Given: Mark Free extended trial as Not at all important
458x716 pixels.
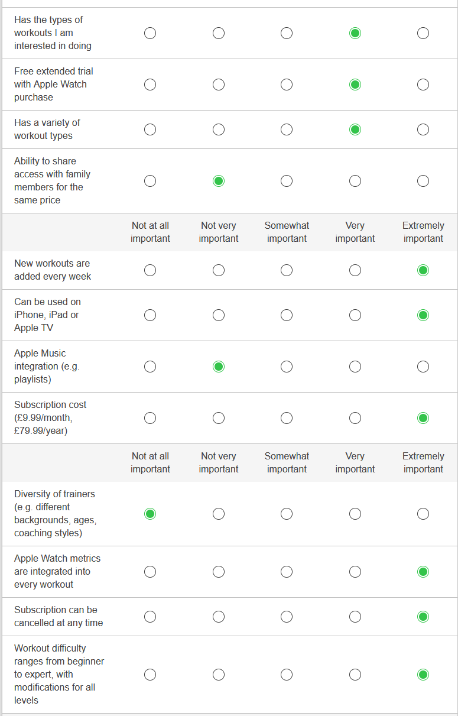Looking at the screenshot, I should tap(150, 85).
